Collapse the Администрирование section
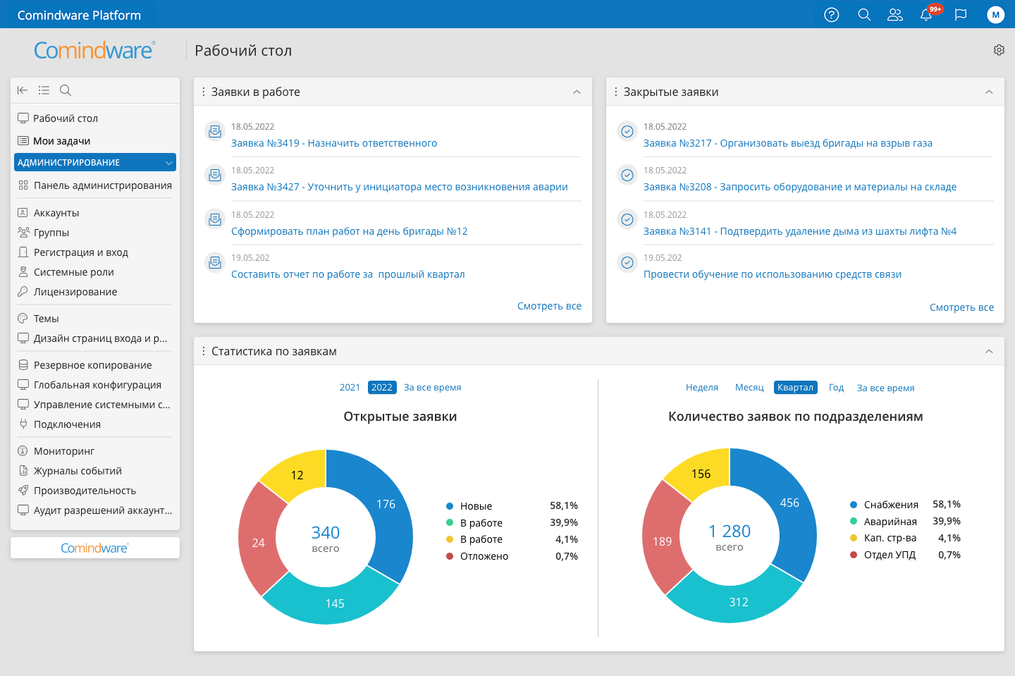1015x676 pixels. (168, 163)
